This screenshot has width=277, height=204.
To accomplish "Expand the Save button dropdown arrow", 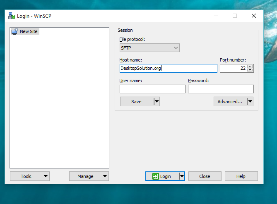I will pyautogui.click(x=157, y=102).
